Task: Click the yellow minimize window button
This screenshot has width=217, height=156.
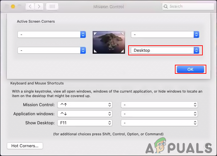Action: pyautogui.click(x=13, y=6)
